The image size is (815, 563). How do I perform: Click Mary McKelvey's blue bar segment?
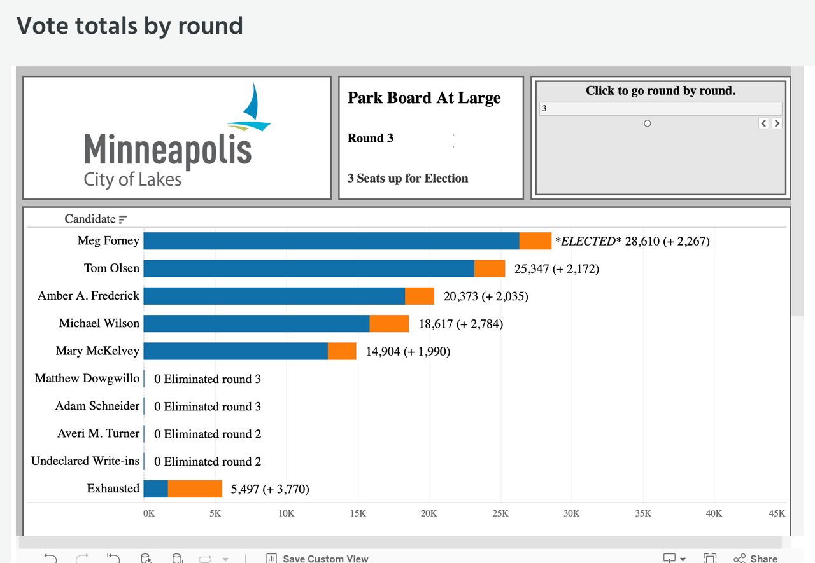click(236, 351)
